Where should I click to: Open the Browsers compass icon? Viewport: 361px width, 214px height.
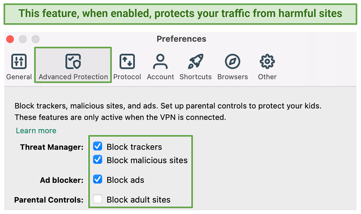[232, 62]
